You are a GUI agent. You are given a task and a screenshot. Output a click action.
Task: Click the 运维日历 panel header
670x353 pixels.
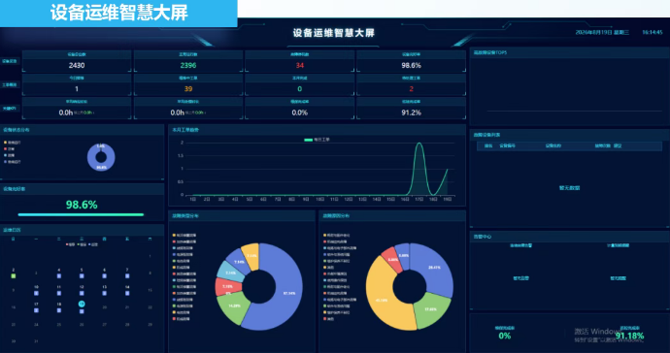[x=82, y=230]
